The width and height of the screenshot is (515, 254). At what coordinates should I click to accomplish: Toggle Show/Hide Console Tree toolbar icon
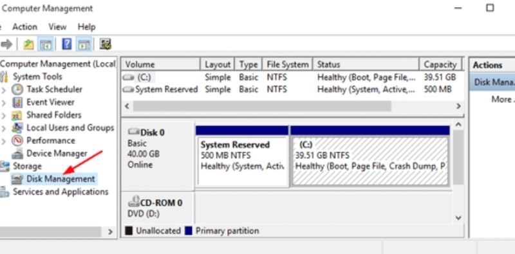[x=45, y=44]
